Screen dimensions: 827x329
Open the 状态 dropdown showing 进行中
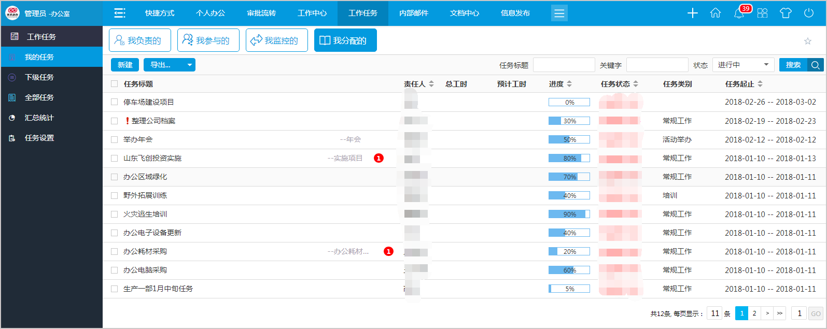(742, 65)
